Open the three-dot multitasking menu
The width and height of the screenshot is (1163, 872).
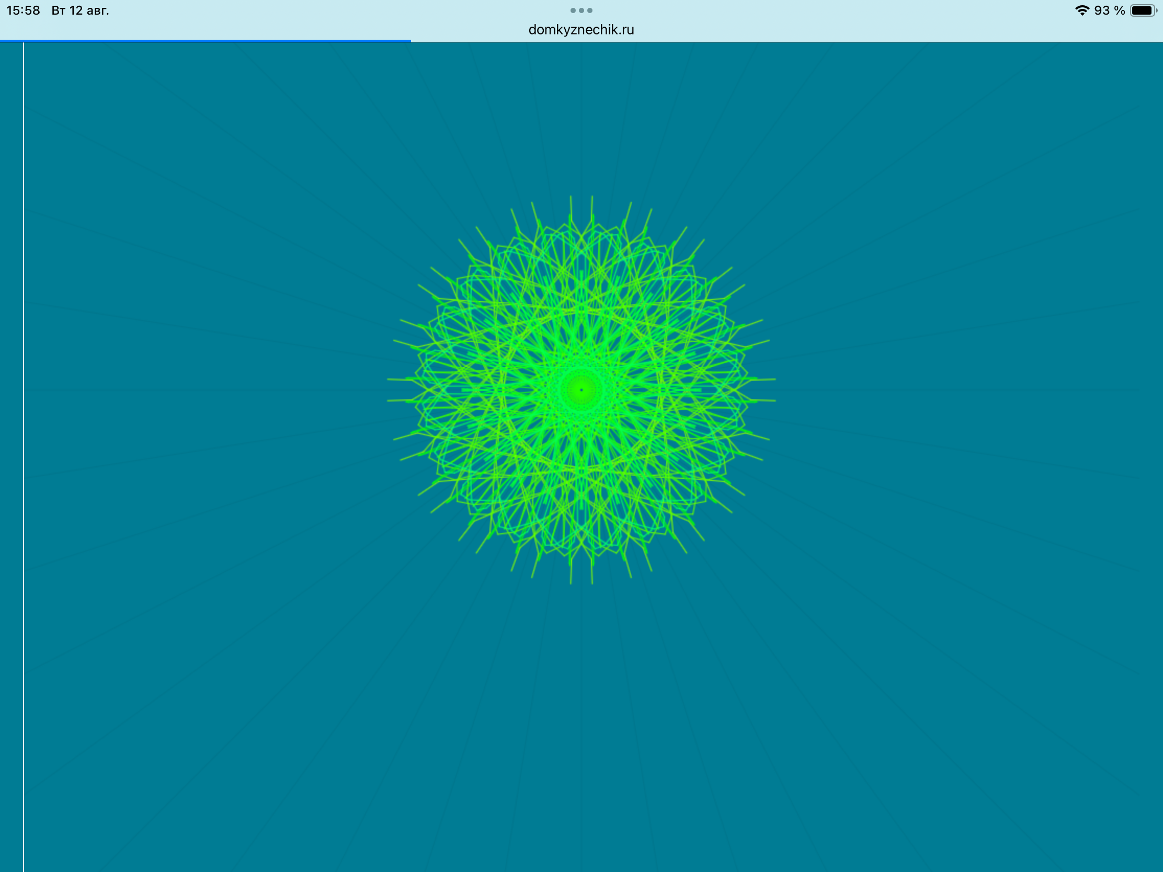tap(581, 10)
